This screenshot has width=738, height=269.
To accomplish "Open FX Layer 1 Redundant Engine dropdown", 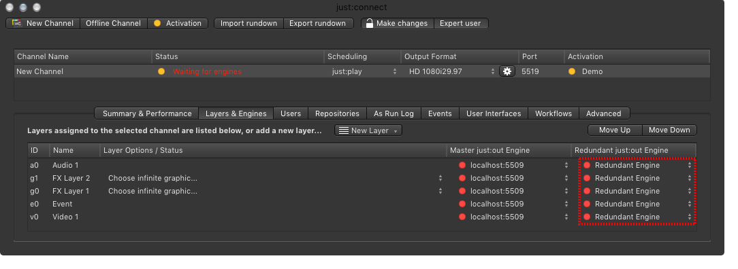I will coord(637,191).
